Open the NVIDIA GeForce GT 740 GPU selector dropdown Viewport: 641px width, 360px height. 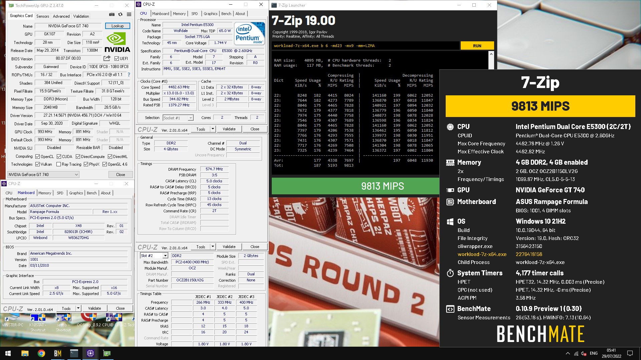pyautogui.click(x=43, y=174)
